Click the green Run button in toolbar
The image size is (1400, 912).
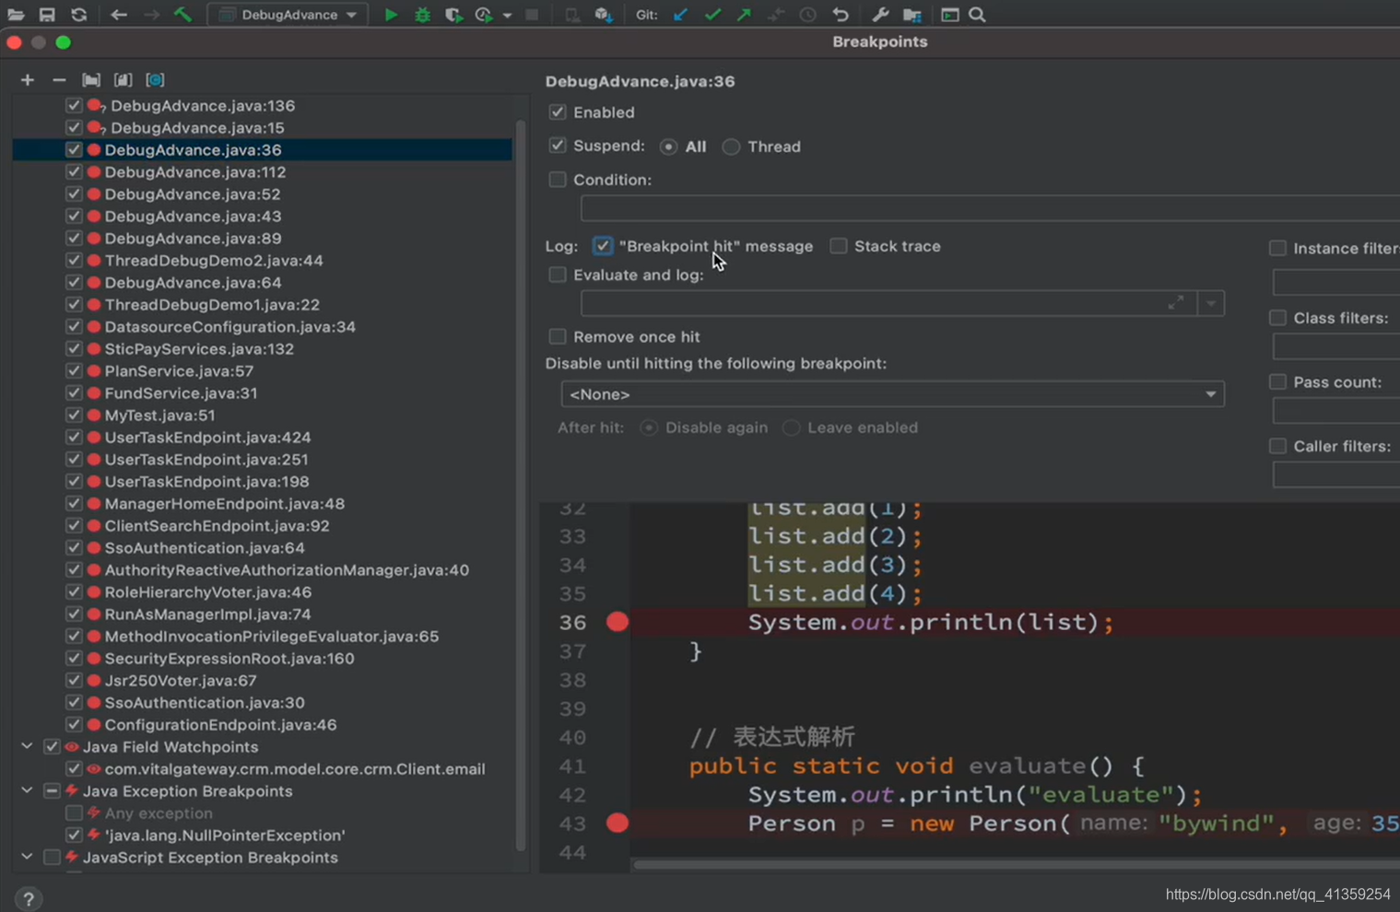click(391, 15)
